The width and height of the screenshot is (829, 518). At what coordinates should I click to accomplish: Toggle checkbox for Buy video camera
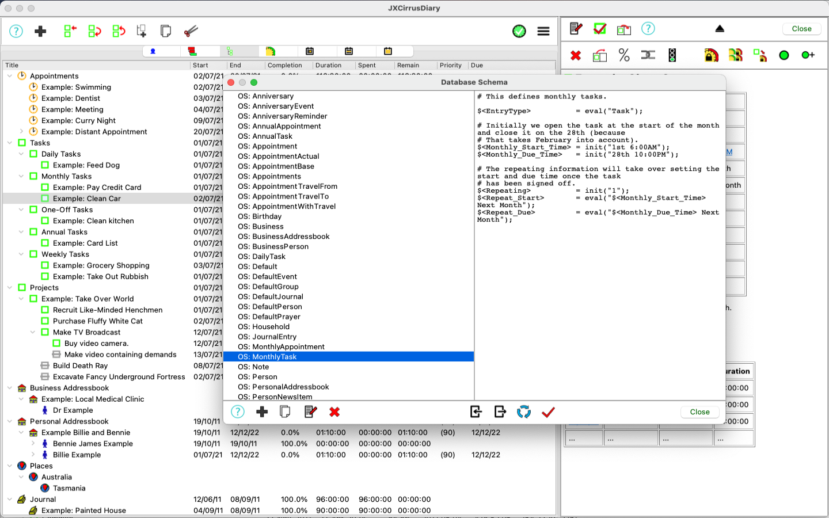(56, 344)
